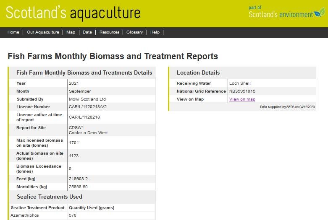Click the Mortalities value 25938.60

point(78,187)
